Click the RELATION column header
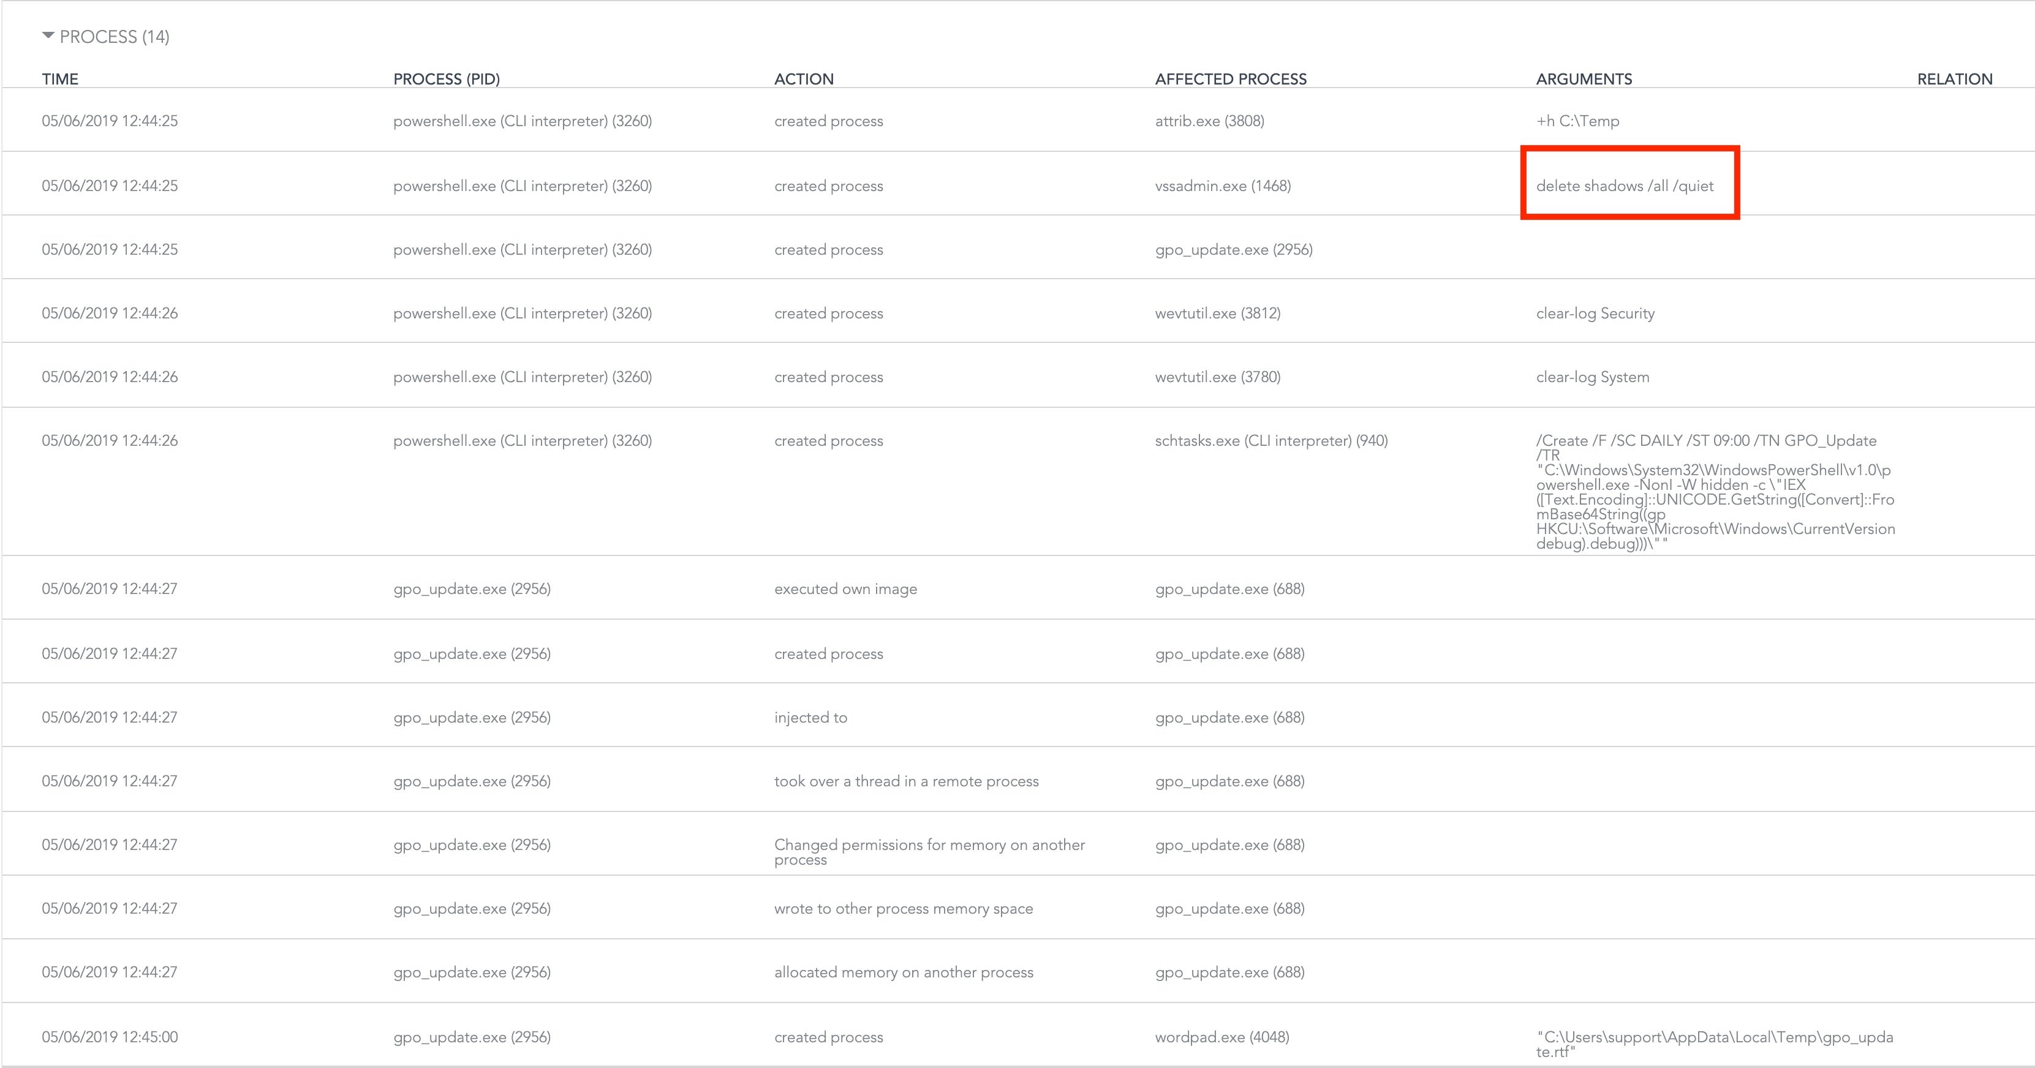 tap(1954, 79)
